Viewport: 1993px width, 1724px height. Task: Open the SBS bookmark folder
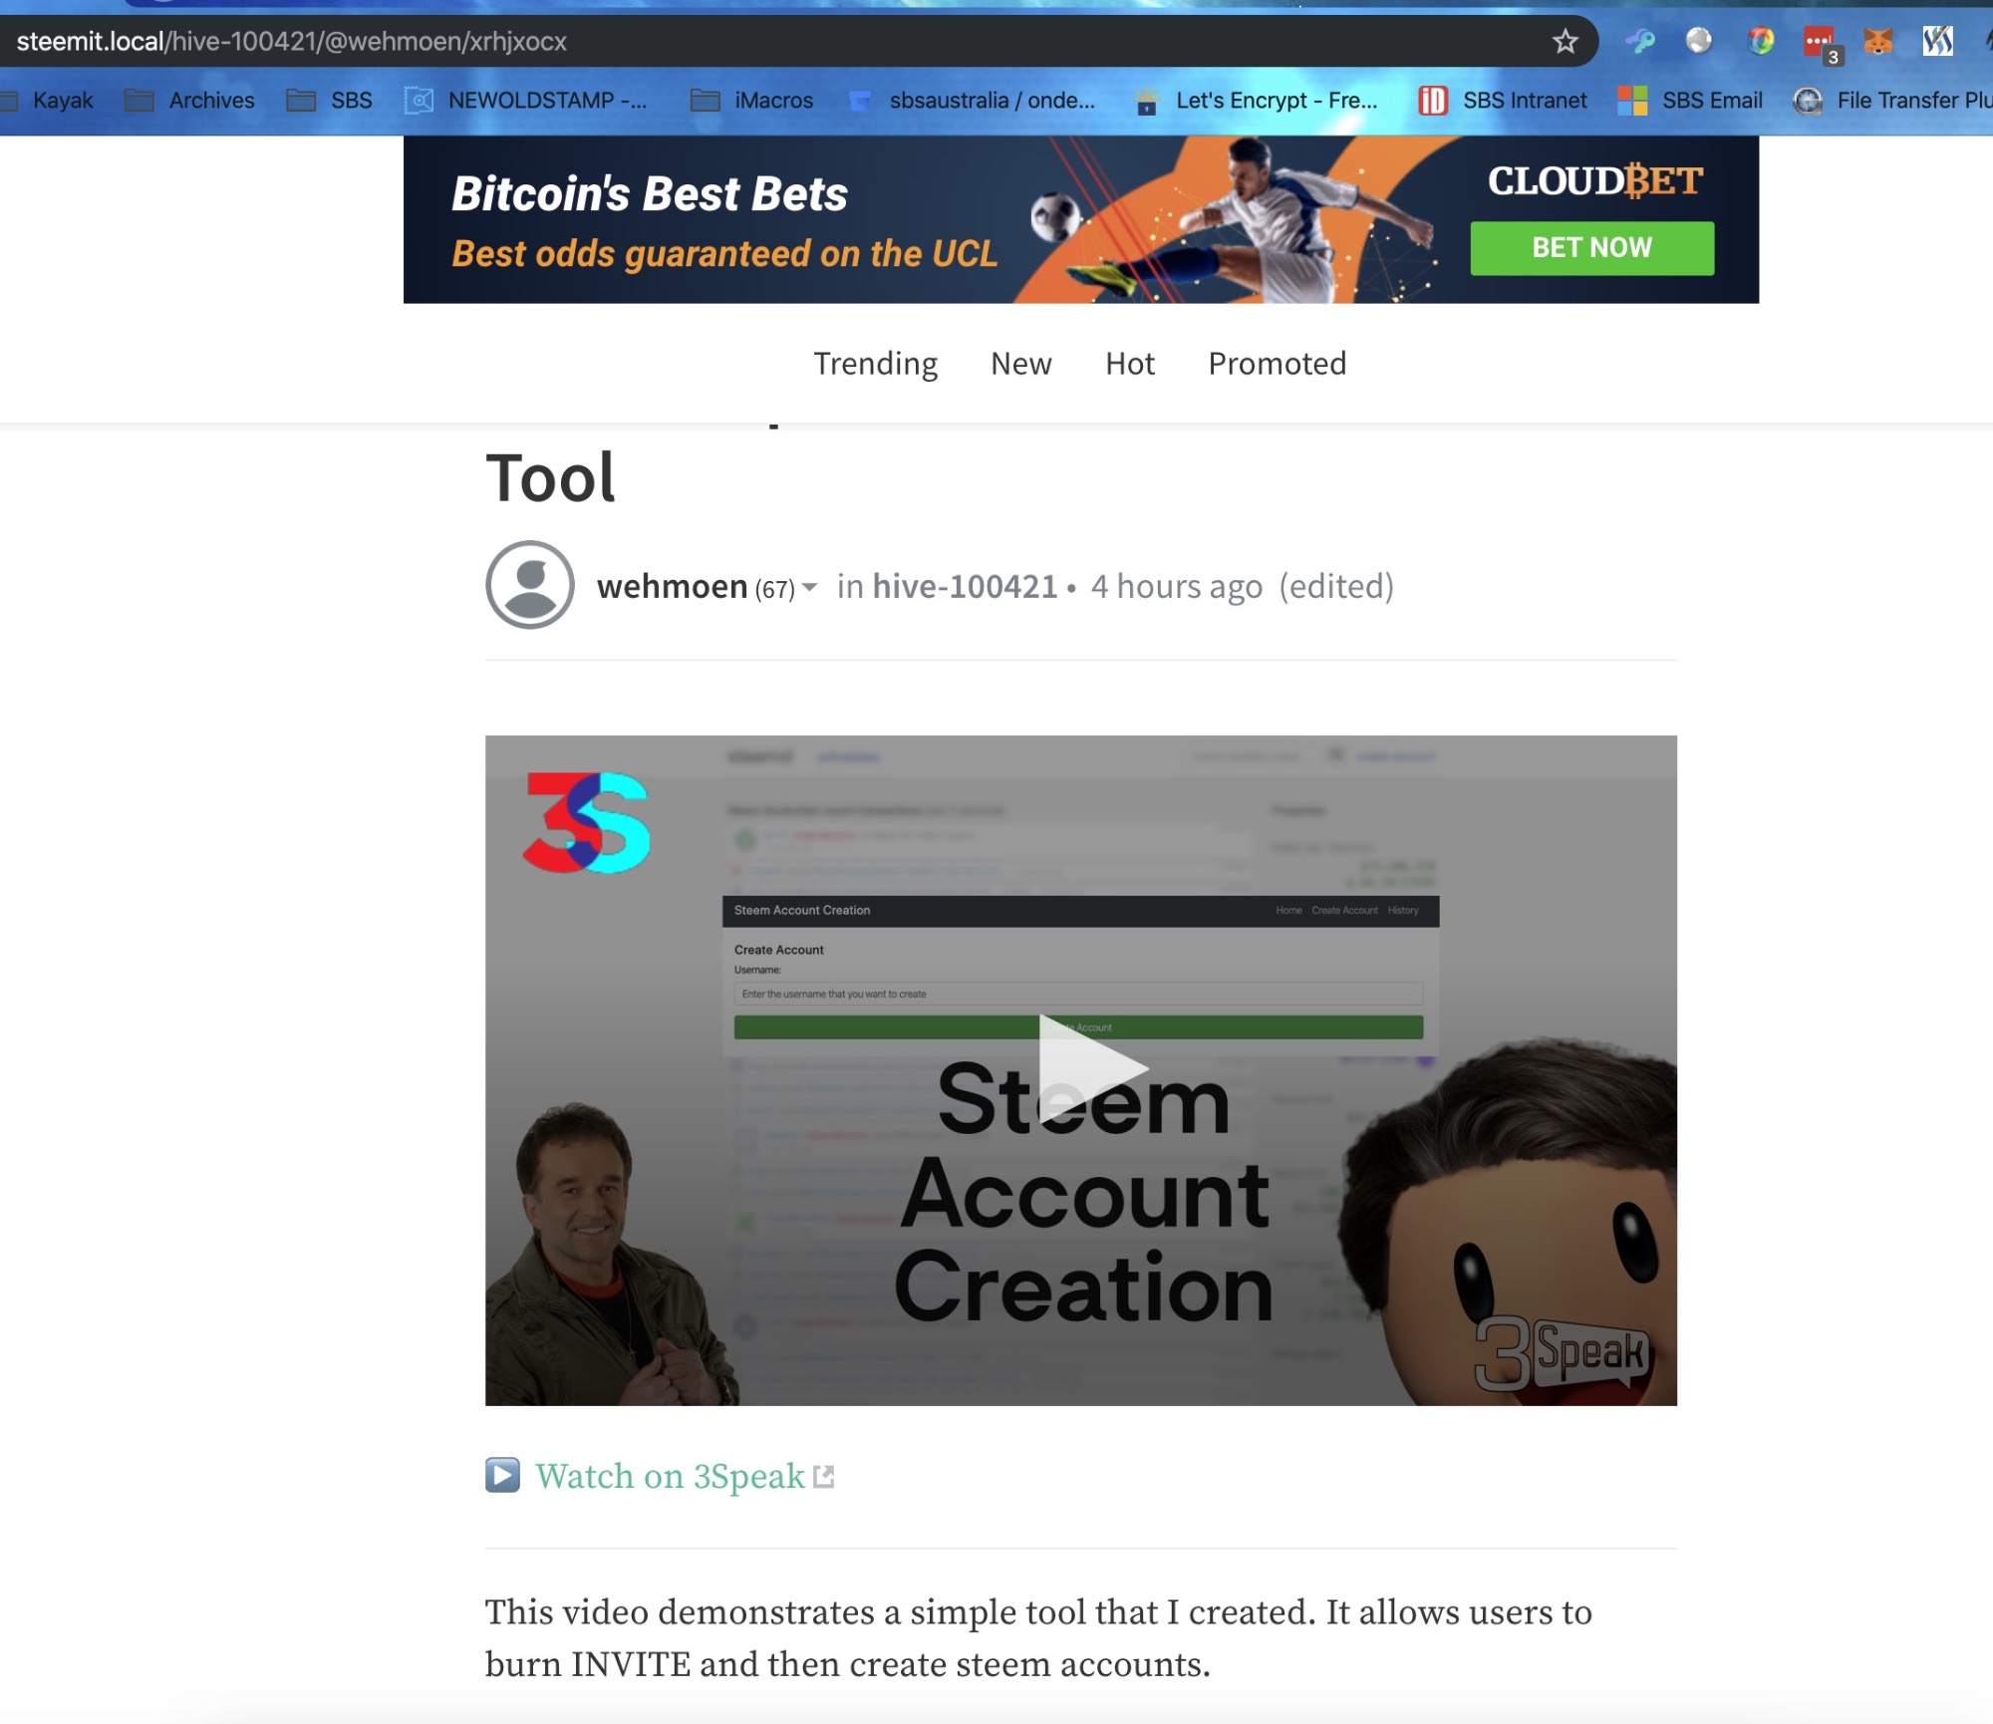click(x=330, y=100)
